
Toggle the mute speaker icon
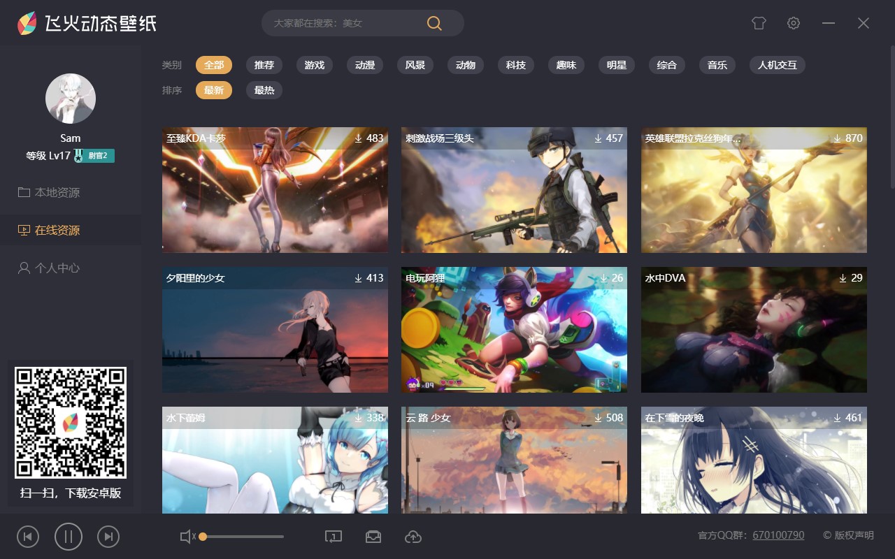[x=187, y=537]
